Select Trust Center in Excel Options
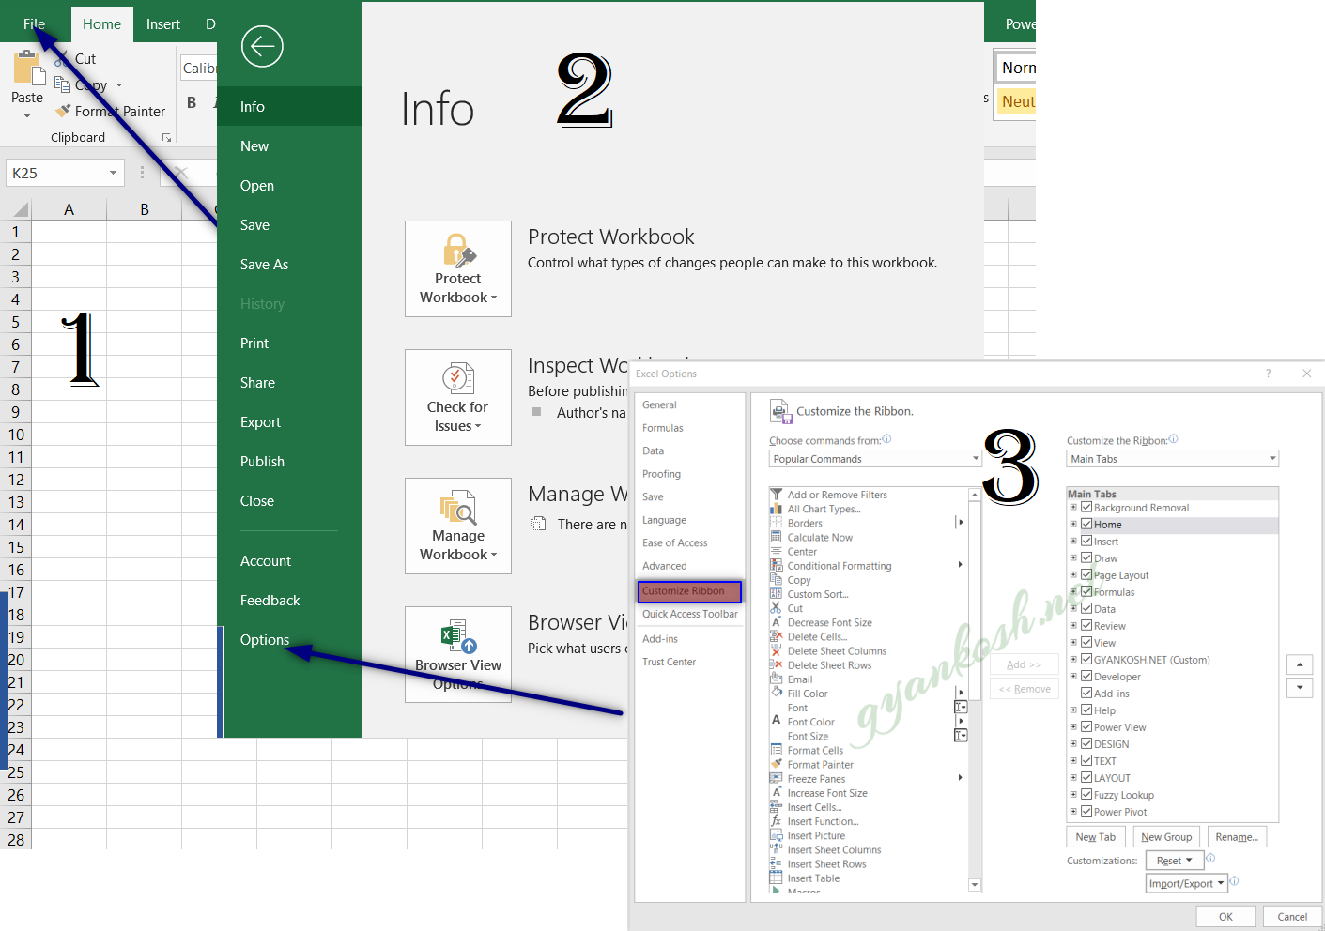The image size is (1325, 931). pyautogui.click(x=670, y=662)
